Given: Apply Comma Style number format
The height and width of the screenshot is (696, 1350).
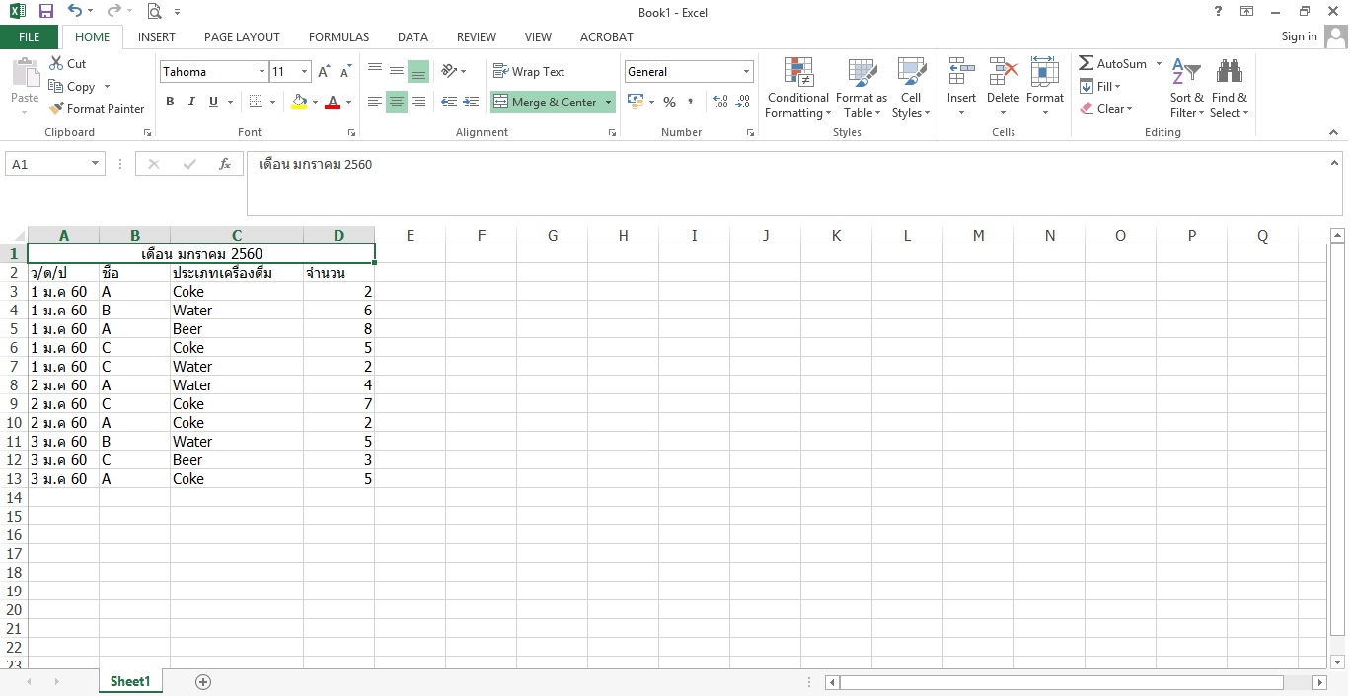Looking at the screenshot, I should pyautogui.click(x=691, y=102).
